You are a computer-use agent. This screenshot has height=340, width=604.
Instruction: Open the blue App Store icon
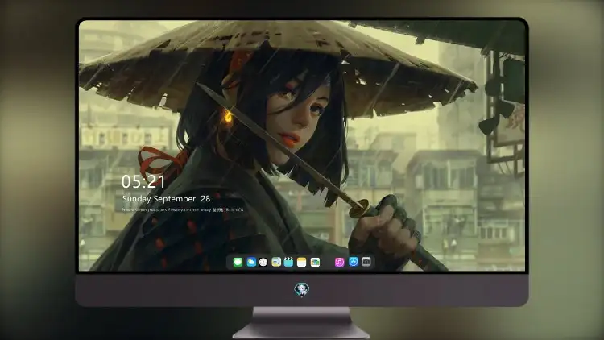(x=354, y=262)
